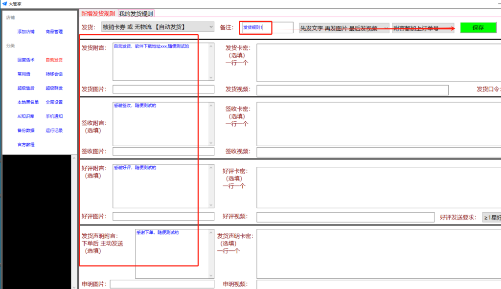Viewport: 501px width, 289px height.
Task: Open 运行记录 in sidebar
Action: click(x=54, y=130)
